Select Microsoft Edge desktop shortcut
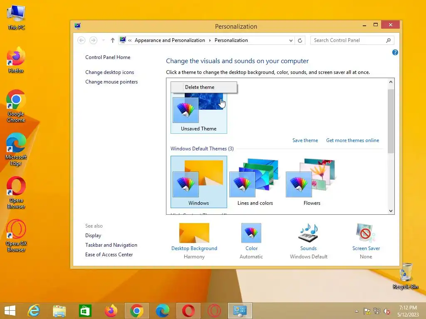Image resolution: width=426 pixels, height=319 pixels. pos(16,150)
